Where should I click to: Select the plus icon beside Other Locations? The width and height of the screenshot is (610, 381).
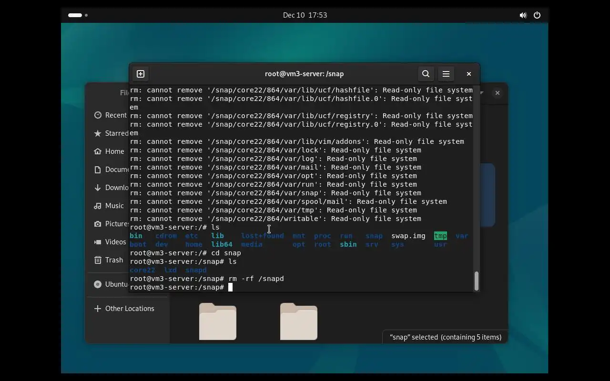[x=98, y=308]
